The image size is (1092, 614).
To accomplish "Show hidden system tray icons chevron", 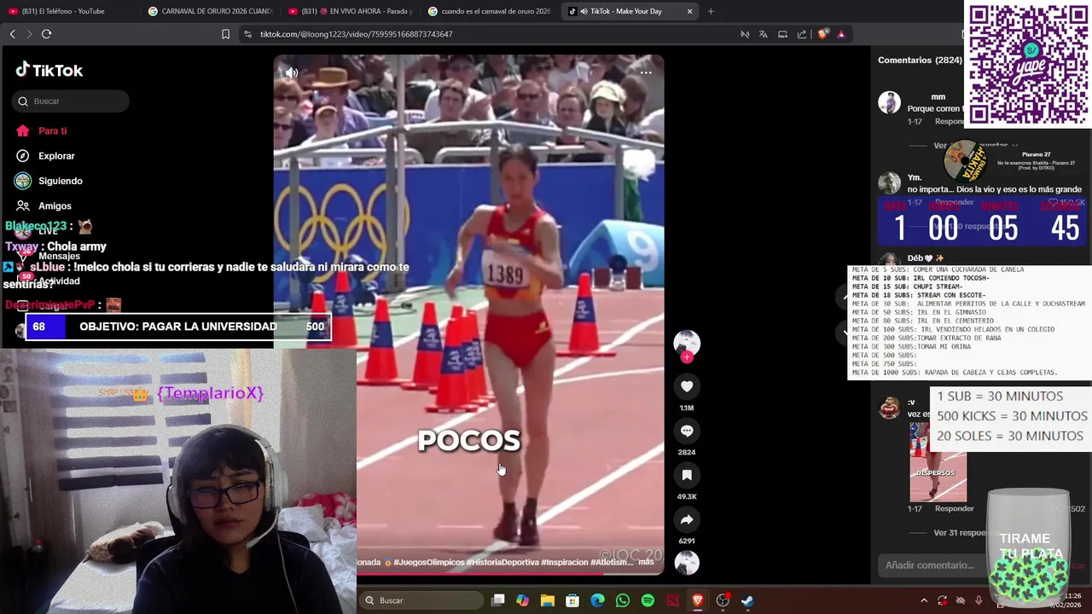I will [x=923, y=600].
